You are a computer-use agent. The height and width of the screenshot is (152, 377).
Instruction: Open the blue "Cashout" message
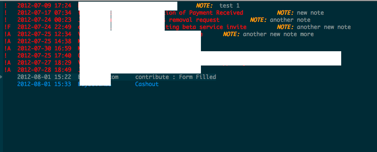(147, 84)
